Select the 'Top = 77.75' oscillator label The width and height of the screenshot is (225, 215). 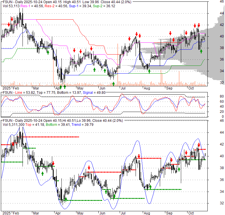(46, 93)
